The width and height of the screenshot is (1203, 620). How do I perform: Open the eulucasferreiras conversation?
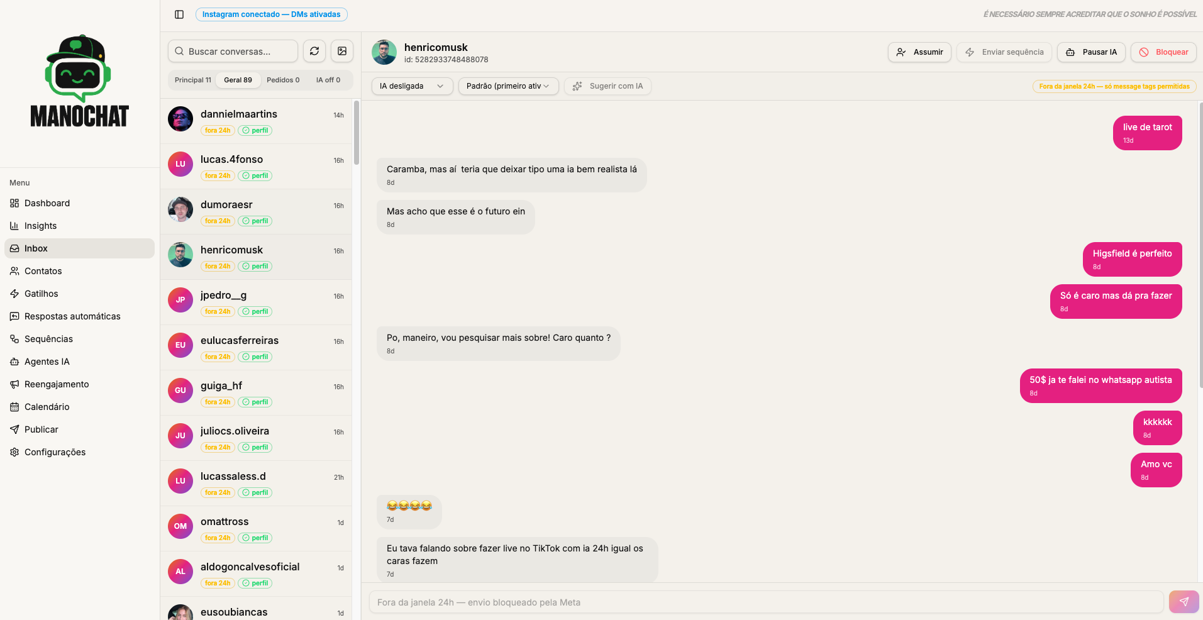click(256, 348)
